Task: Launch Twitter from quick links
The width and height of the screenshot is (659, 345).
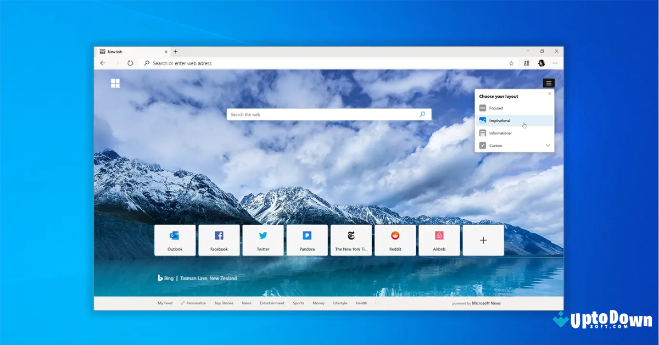Action: point(263,240)
